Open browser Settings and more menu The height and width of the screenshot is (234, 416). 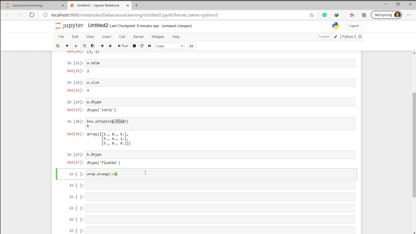click(409, 15)
